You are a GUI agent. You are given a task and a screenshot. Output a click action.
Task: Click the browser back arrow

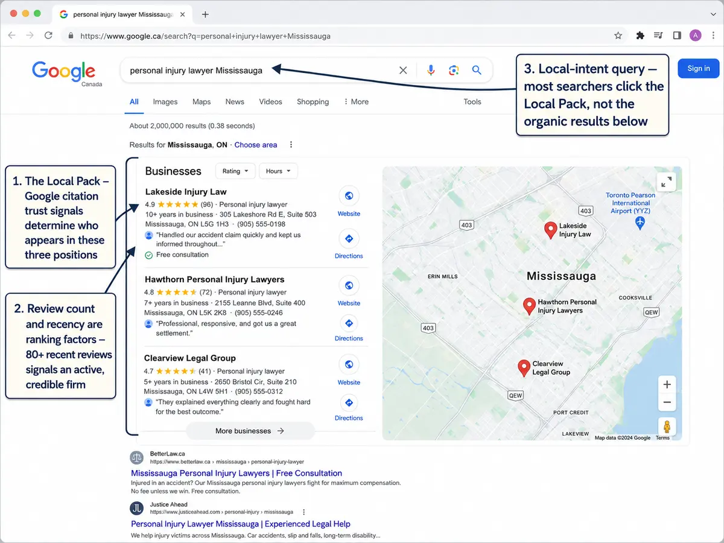pyautogui.click(x=11, y=36)
